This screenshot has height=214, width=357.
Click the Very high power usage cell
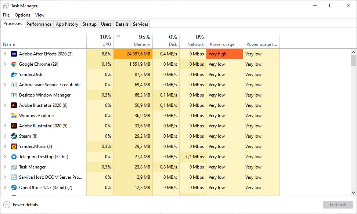224,54
